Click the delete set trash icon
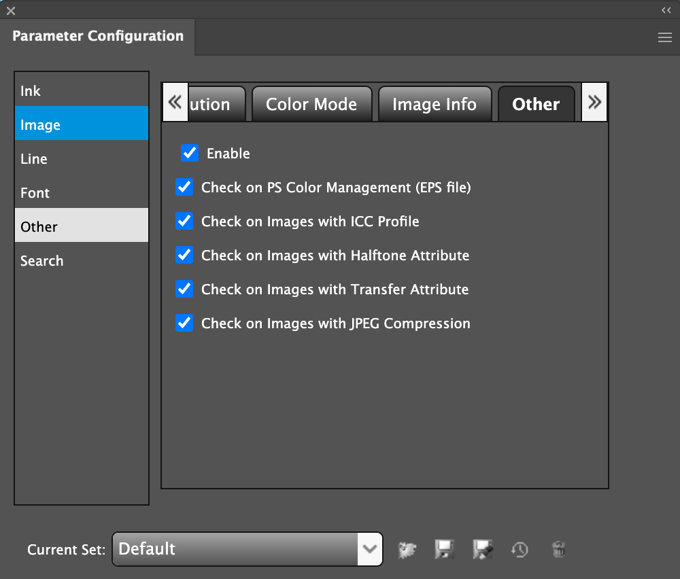Image resolution: width=680 pixels, height=579 pixels. [x=558, y=549]
